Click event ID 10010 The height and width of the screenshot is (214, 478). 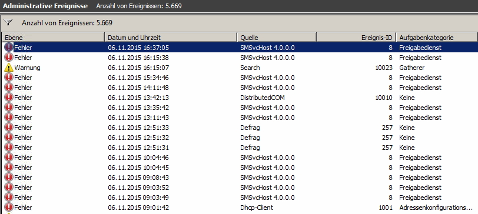click(x=384, y=98)
